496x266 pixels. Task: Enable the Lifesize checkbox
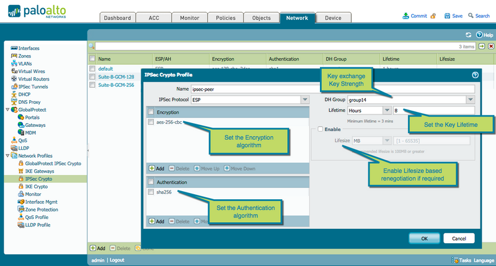pos(321,129)
